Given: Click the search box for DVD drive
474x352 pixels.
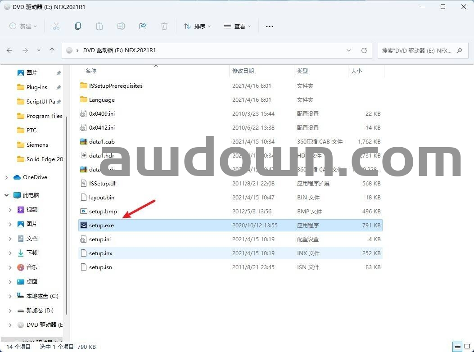Looking at the screenshot, I should 416,50.
